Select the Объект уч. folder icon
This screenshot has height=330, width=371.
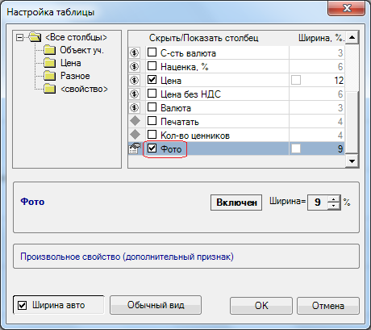[49, 50]
